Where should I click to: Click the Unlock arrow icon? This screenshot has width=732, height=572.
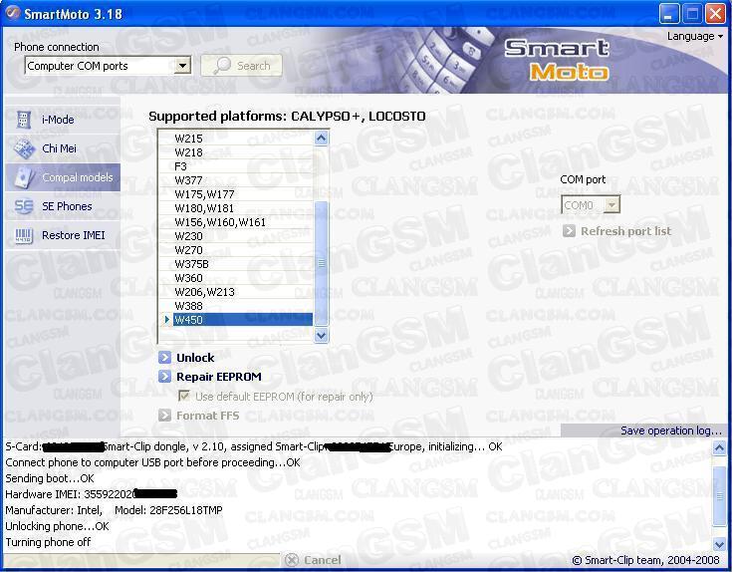pos(164,358)
